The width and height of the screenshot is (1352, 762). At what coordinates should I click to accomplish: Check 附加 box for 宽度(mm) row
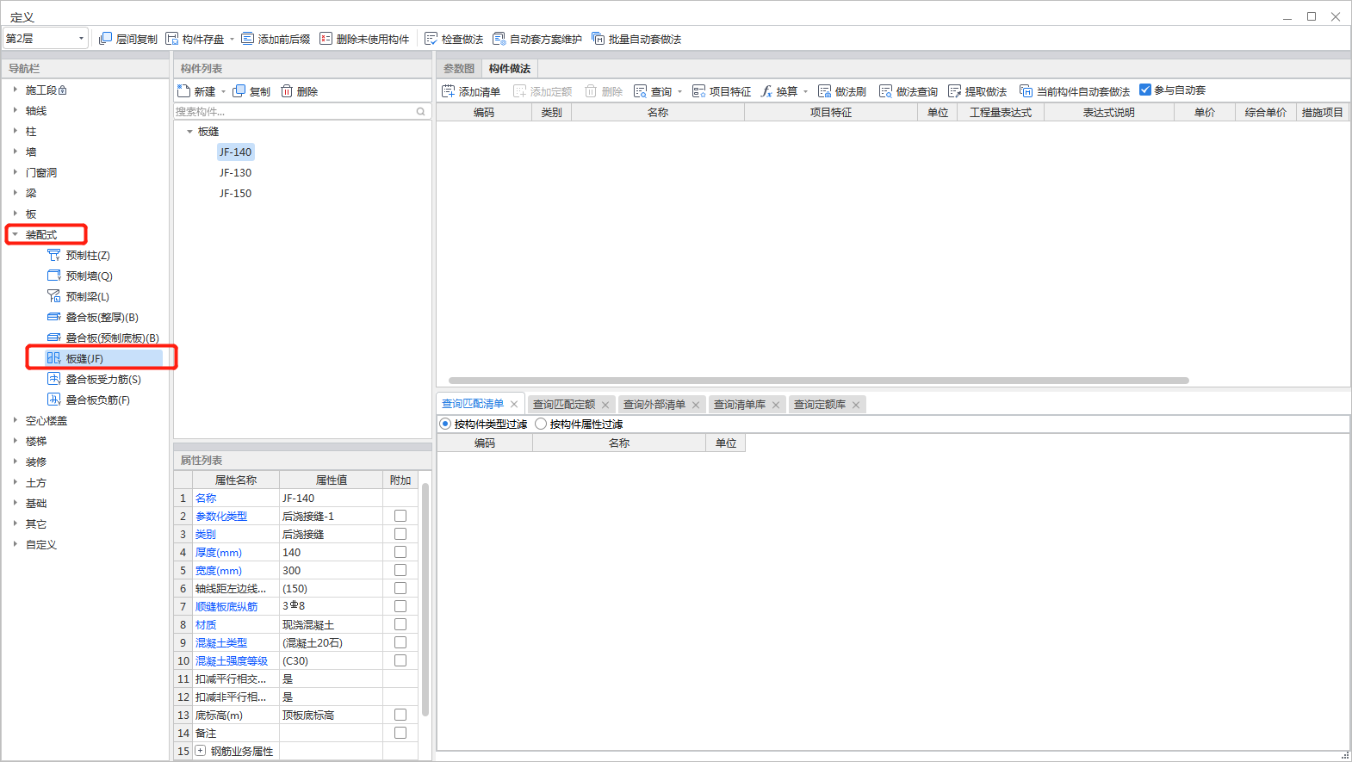coord(400,570)
